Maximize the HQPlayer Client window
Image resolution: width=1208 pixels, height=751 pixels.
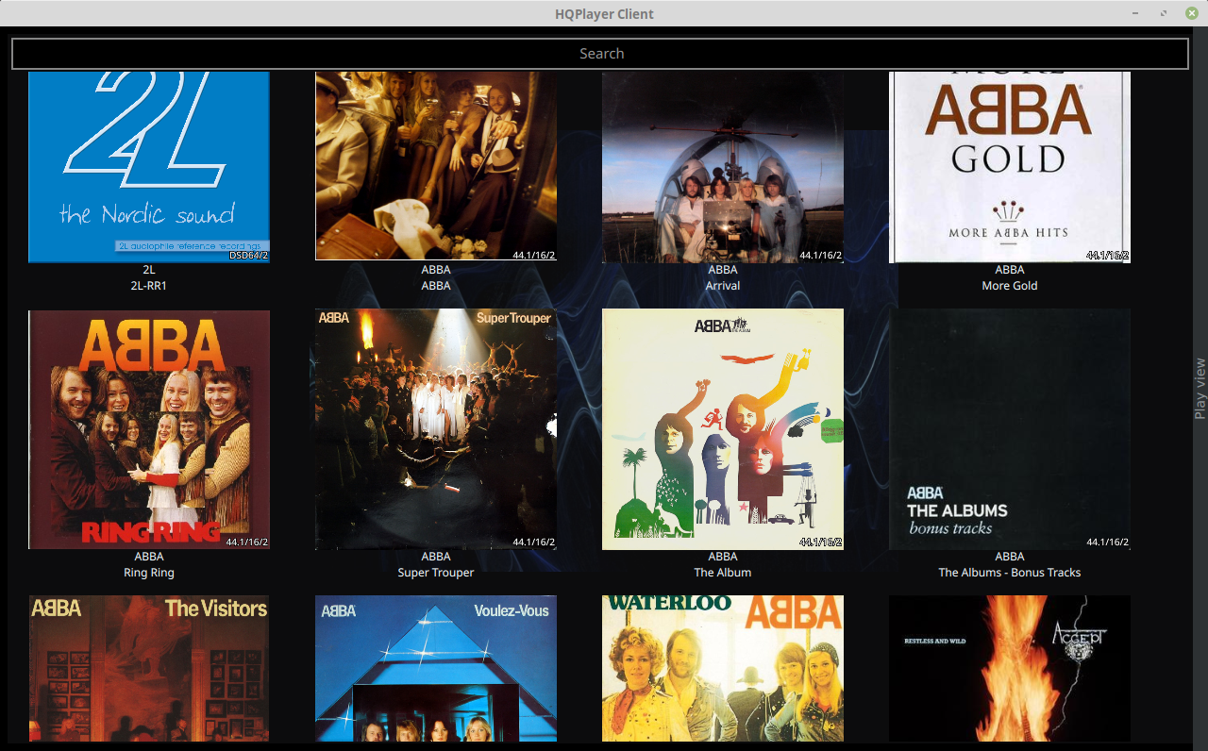(x=1164, y=13)
